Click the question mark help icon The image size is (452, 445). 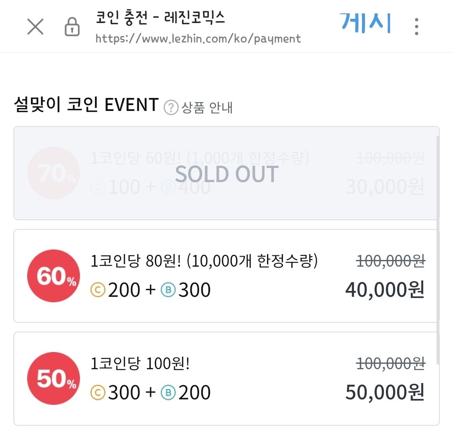(171, 108)
